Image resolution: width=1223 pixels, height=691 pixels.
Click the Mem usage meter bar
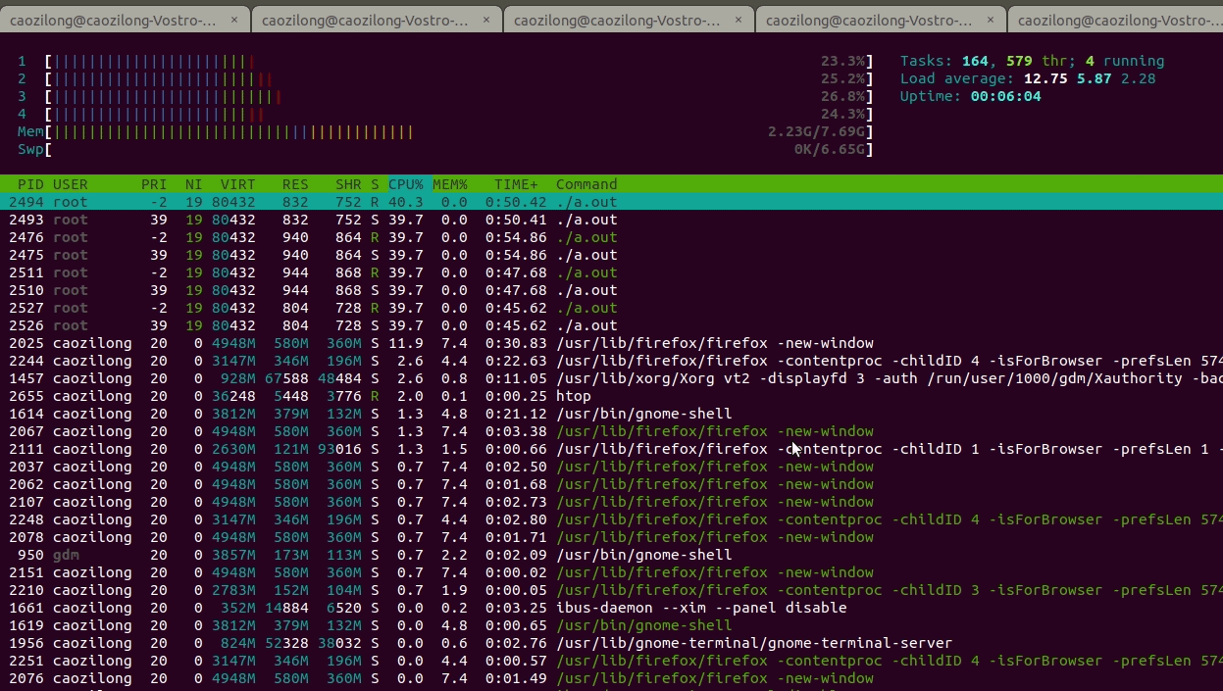pyautogui.click(x=458, y=131)
